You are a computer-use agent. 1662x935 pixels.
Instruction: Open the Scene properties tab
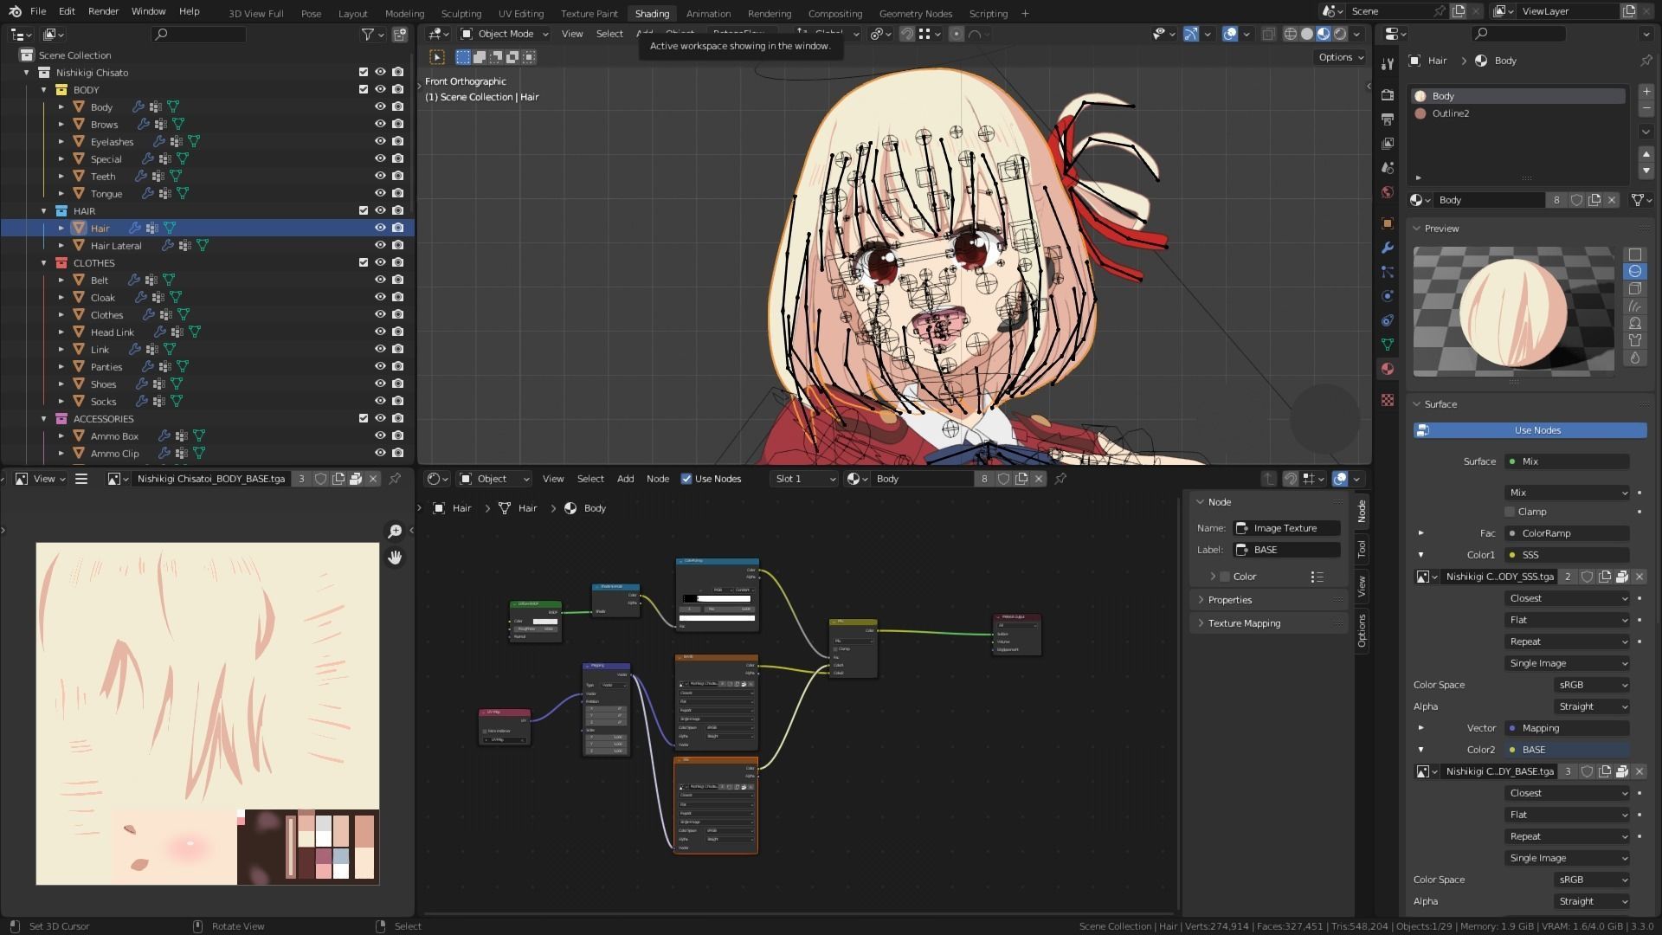[x=1388, y=167]
